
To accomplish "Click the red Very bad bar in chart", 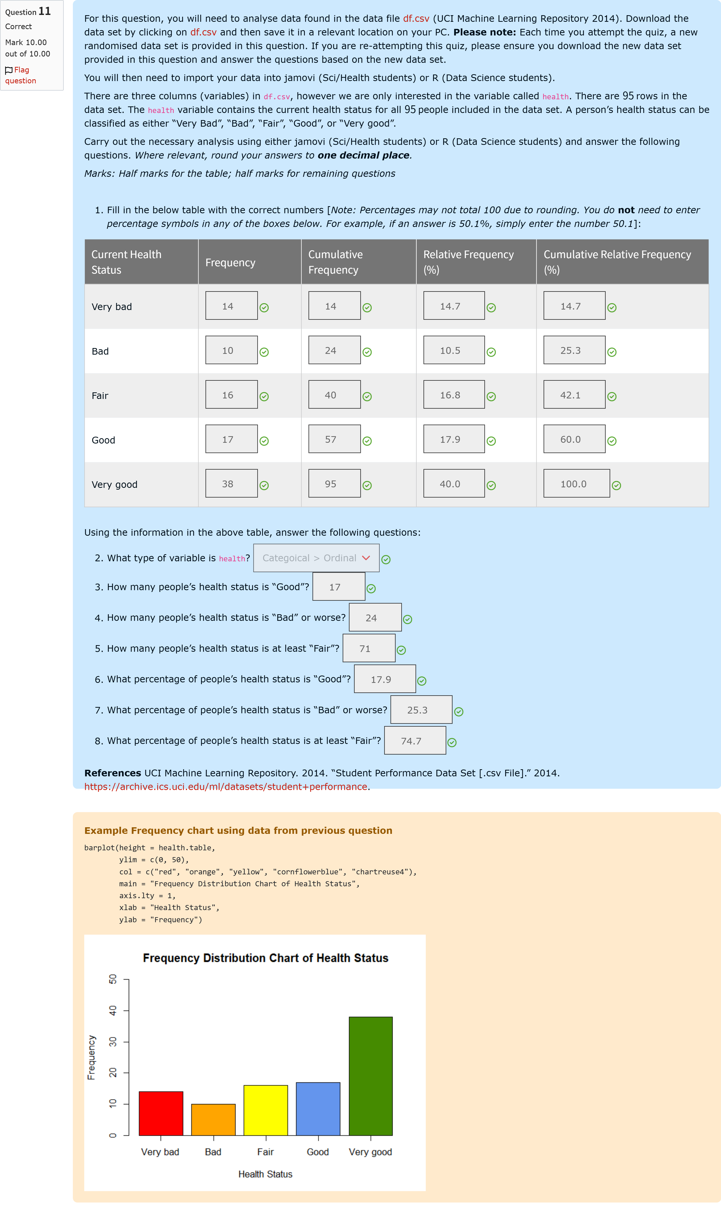I will pos(161,1113).
